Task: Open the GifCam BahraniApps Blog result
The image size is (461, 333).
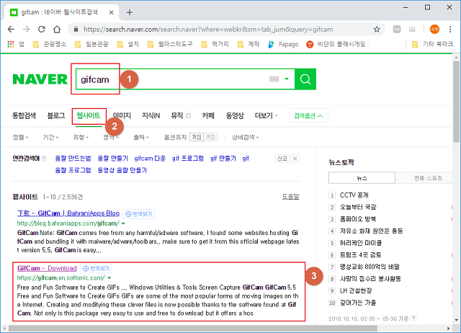Action: [x=68, y=213]
